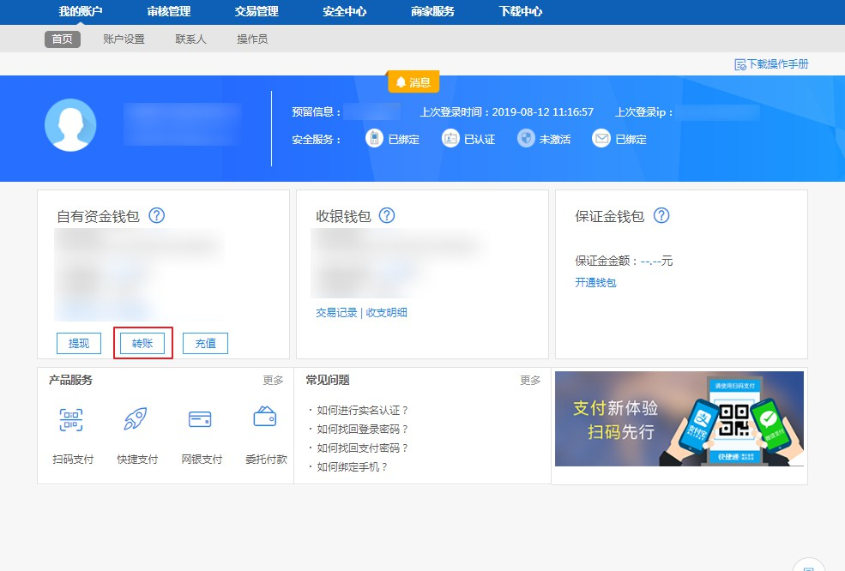Screen dimensions: 845x571
Task: Click help icon beside 自有资金钱包
Action: [156, 216]
